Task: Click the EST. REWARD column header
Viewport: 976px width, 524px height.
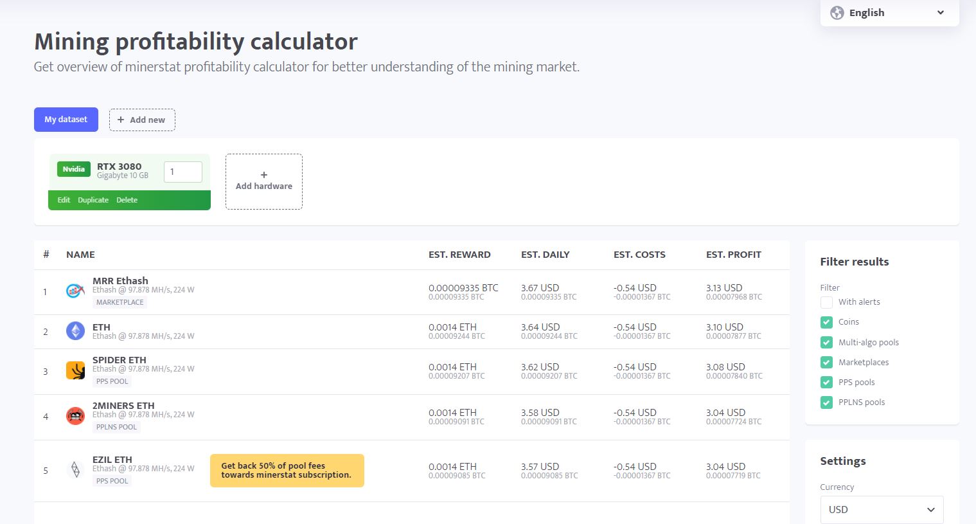Action: click(x=459, y=255)
